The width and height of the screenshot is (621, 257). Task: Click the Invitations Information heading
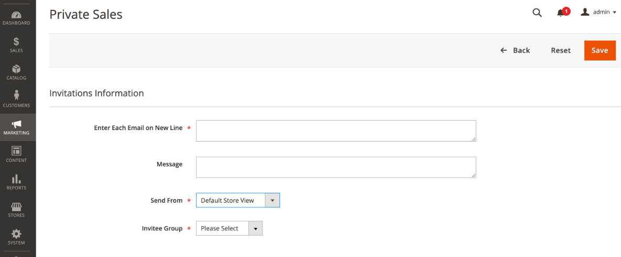click(x=96, y=94)
